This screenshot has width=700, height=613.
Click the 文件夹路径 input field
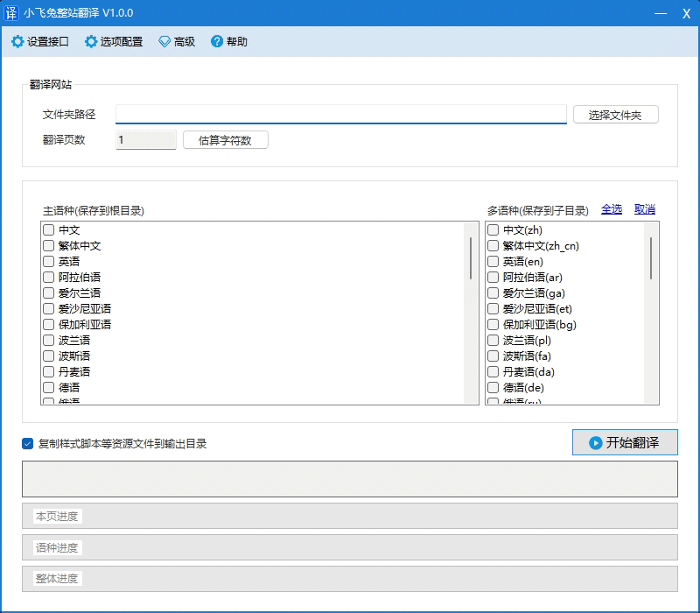point(341,115)
